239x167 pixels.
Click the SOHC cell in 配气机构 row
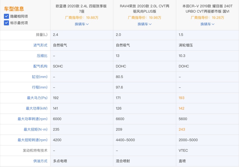click(x=58, y=66)
